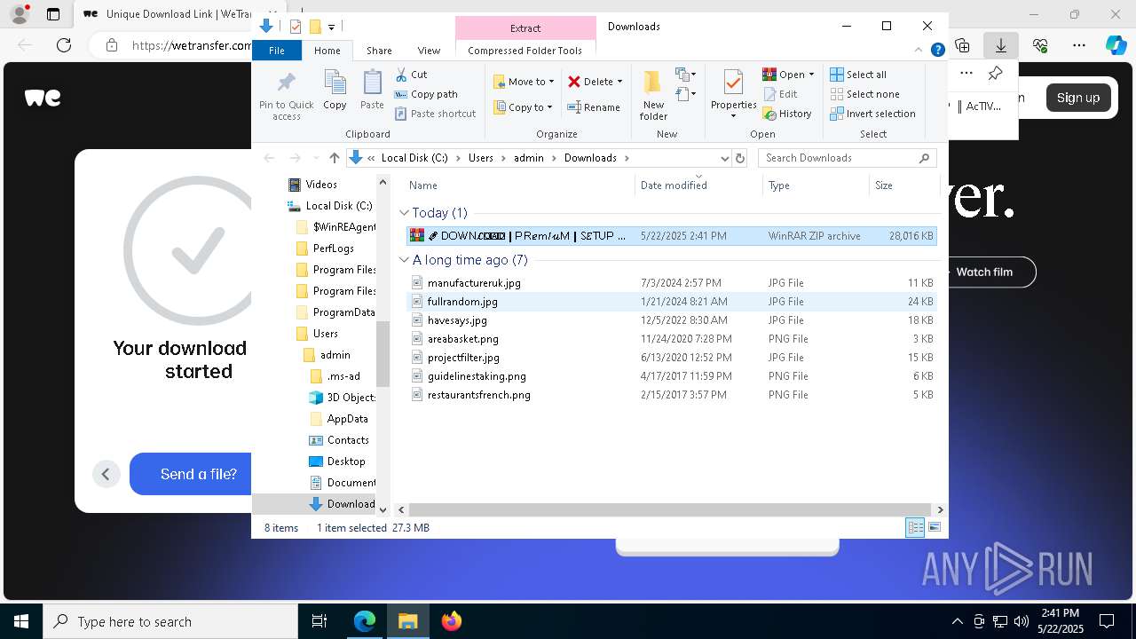Click Select none in ribbon
This screenshot has width=1136, height=639.
864,94
